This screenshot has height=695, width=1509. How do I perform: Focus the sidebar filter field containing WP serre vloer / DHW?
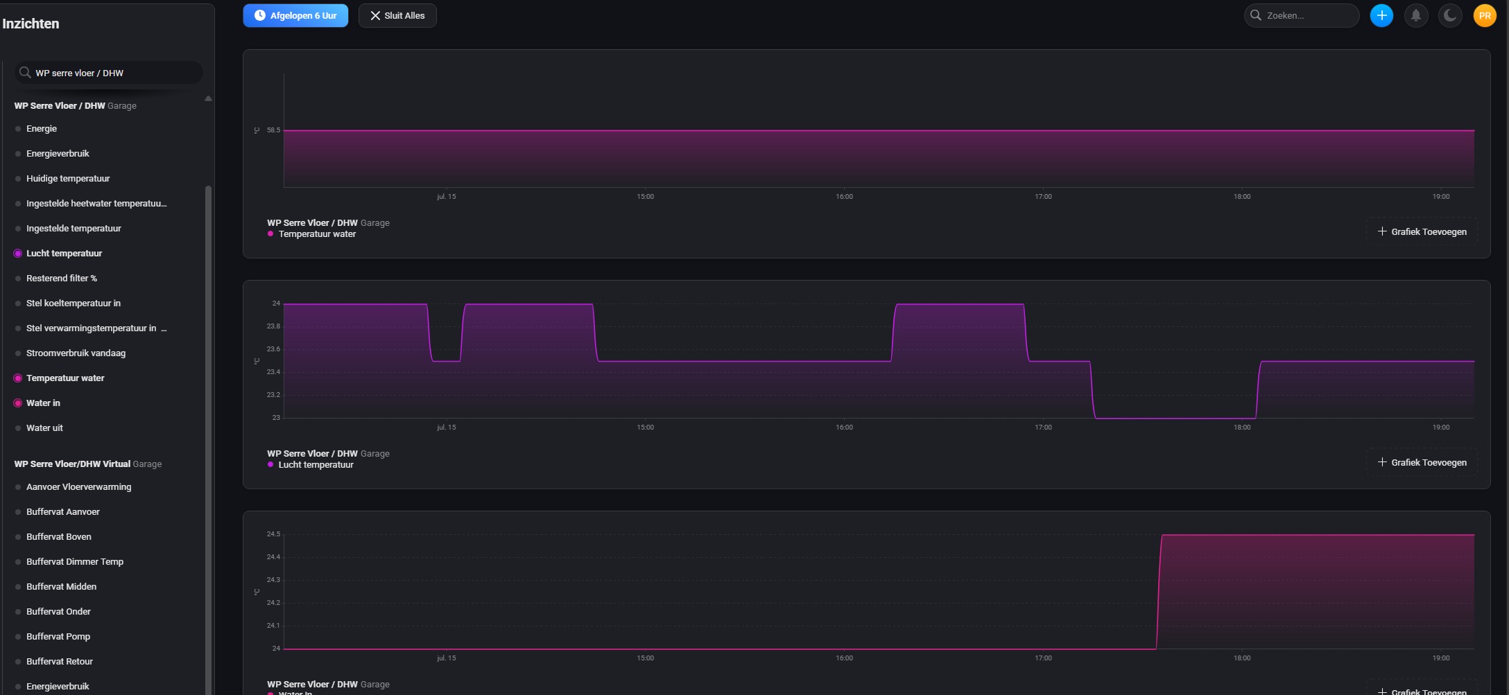pyautogui.click(x=109, y=73)
